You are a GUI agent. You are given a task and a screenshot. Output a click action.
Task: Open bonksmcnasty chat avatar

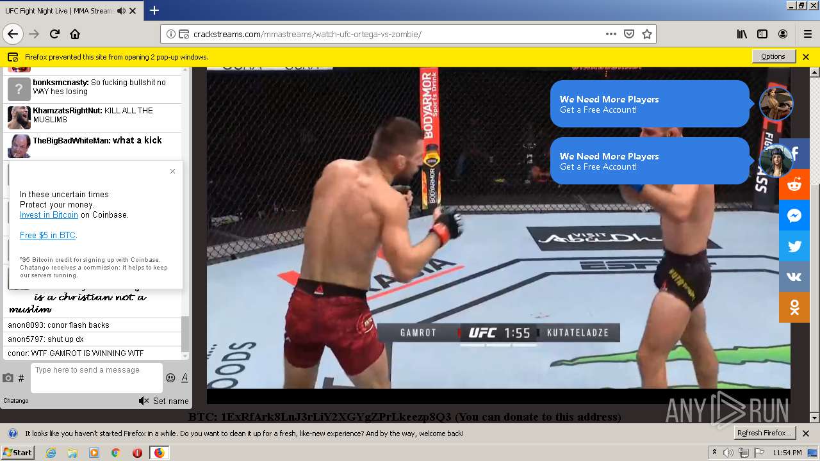[19, 90]
